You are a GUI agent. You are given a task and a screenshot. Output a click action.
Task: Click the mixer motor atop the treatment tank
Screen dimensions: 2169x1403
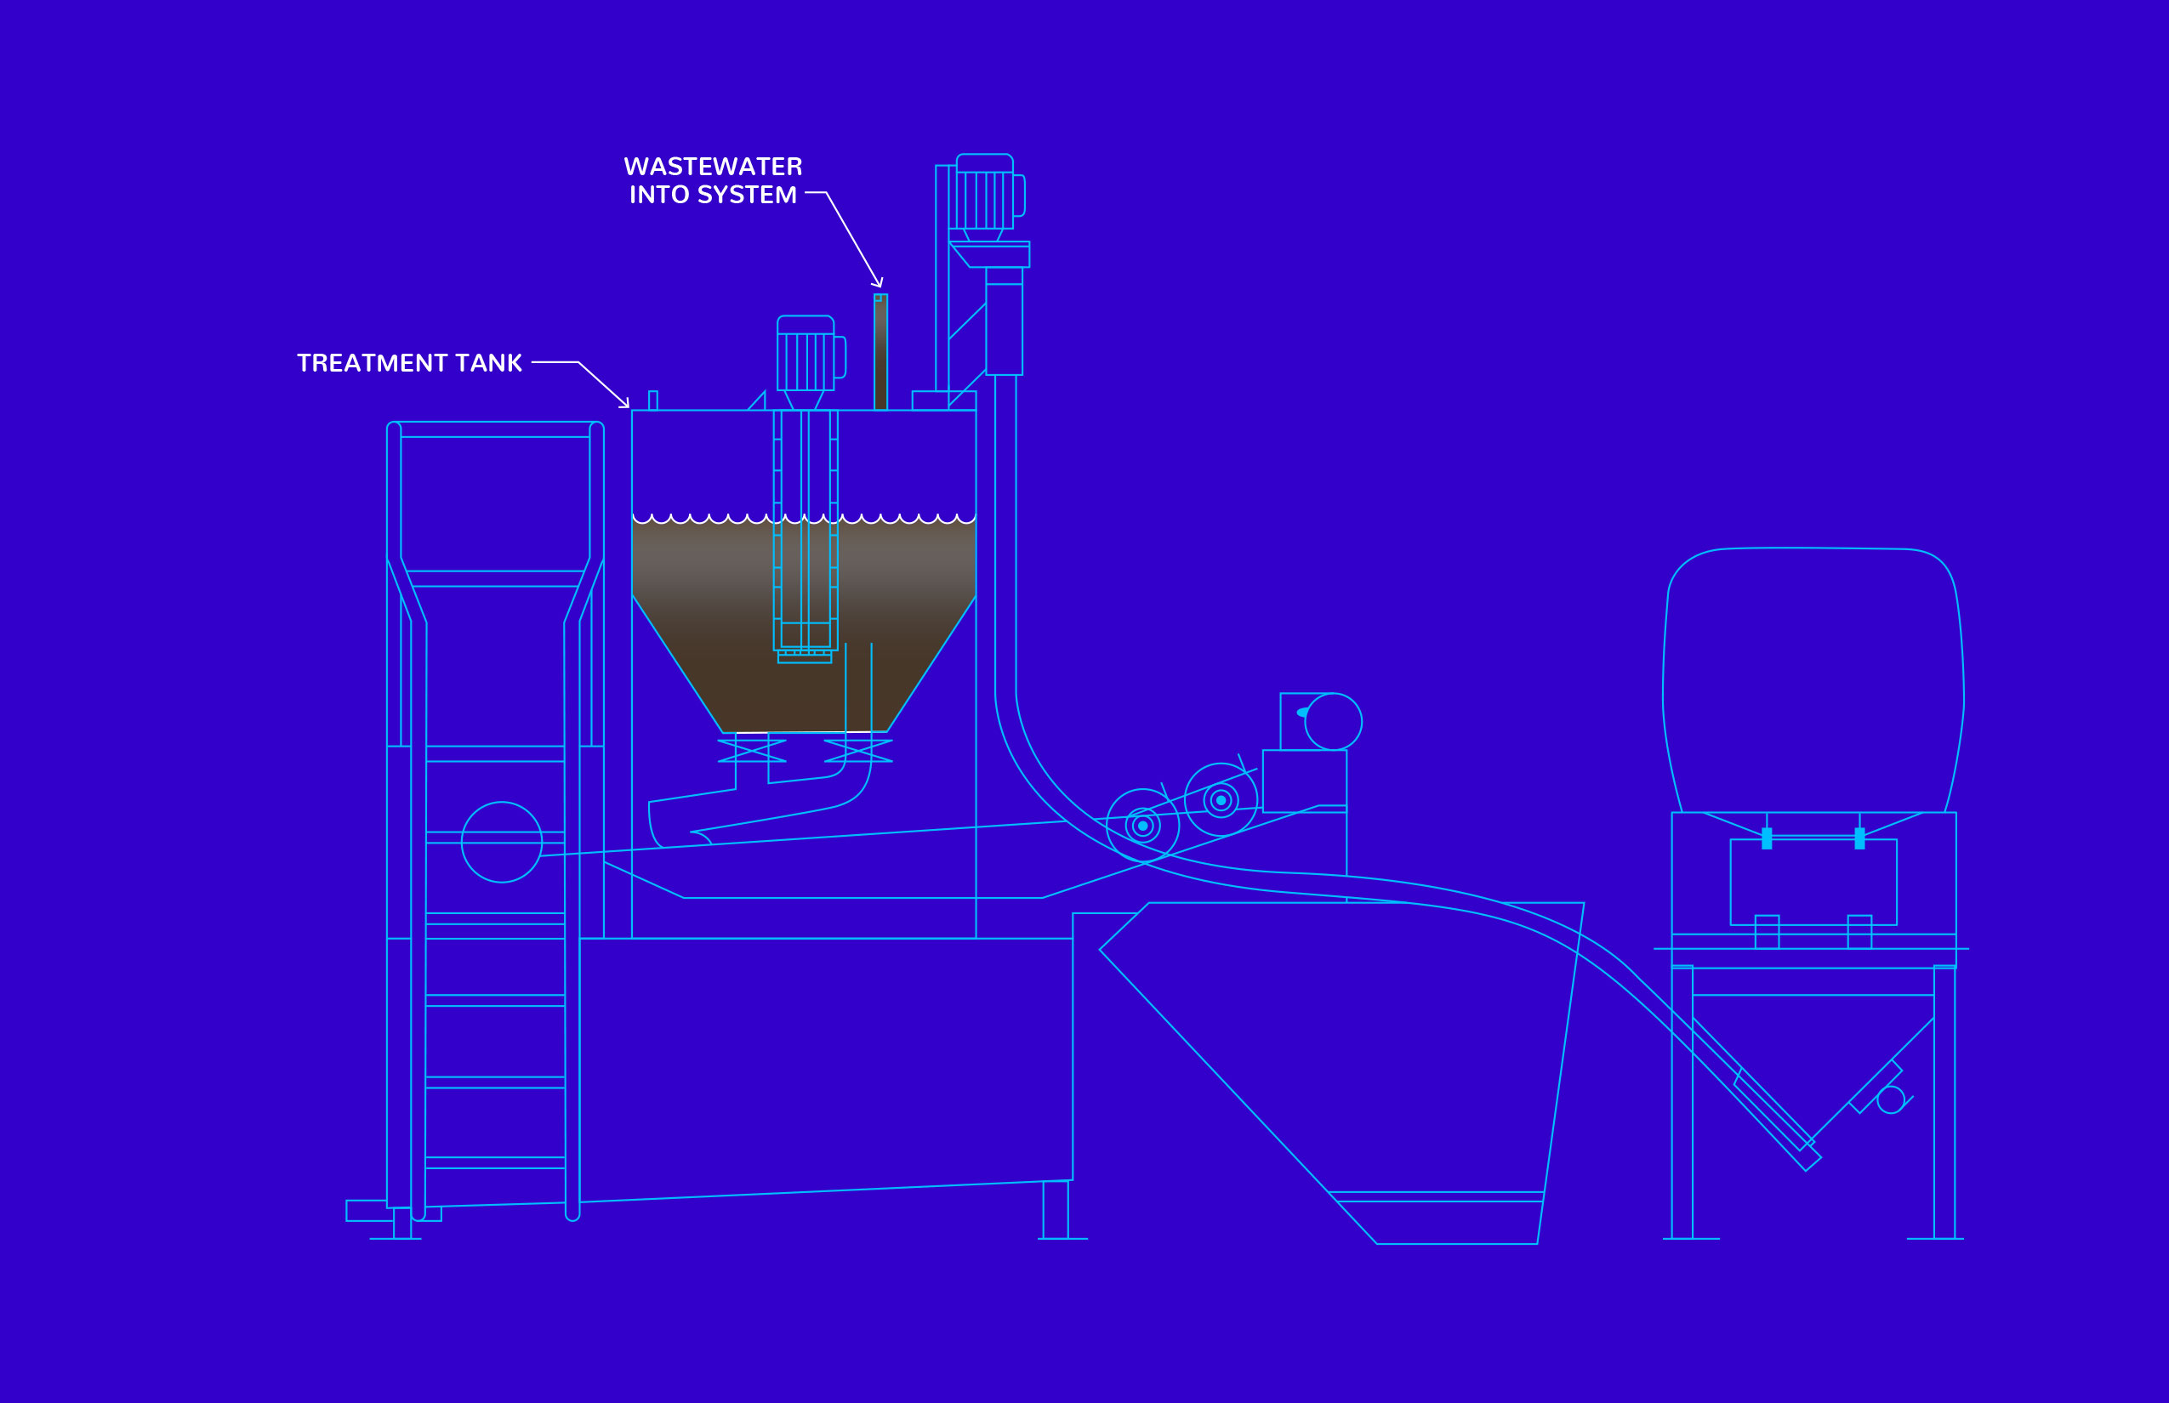coord(811,354)
